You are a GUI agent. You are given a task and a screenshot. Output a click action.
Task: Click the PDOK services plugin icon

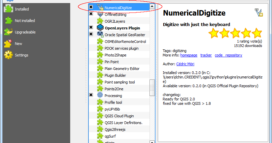[x=100, y=48]
